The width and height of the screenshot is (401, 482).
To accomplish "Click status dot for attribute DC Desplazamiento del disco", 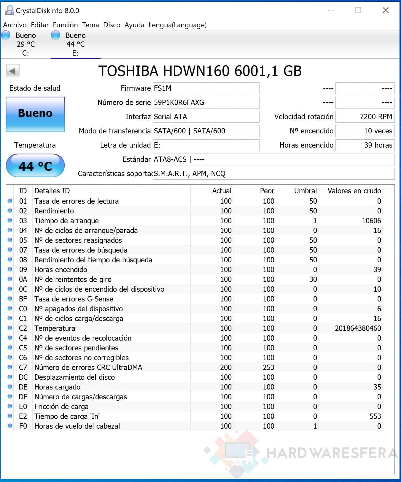I will (x=10, y=377).
